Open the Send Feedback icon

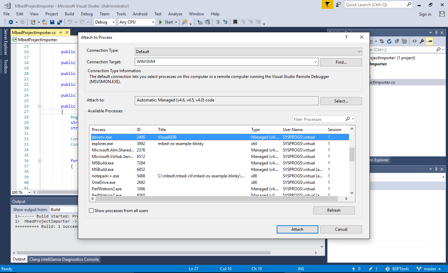338,4
